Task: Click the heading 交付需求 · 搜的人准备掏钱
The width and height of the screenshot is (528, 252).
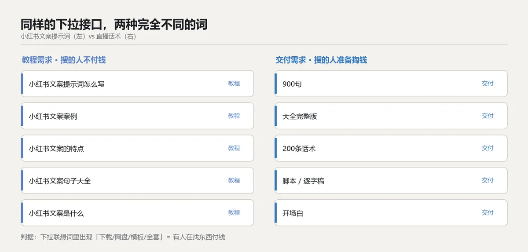Action: tap(321, 60)
